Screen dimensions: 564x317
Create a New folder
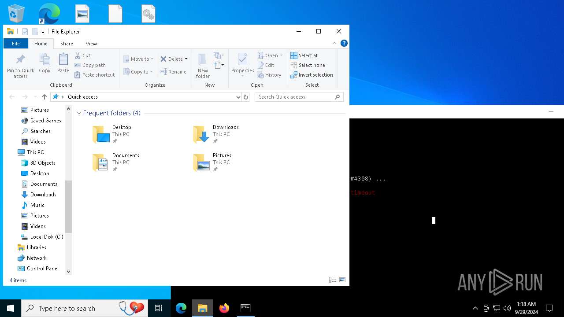pos(203,66)
